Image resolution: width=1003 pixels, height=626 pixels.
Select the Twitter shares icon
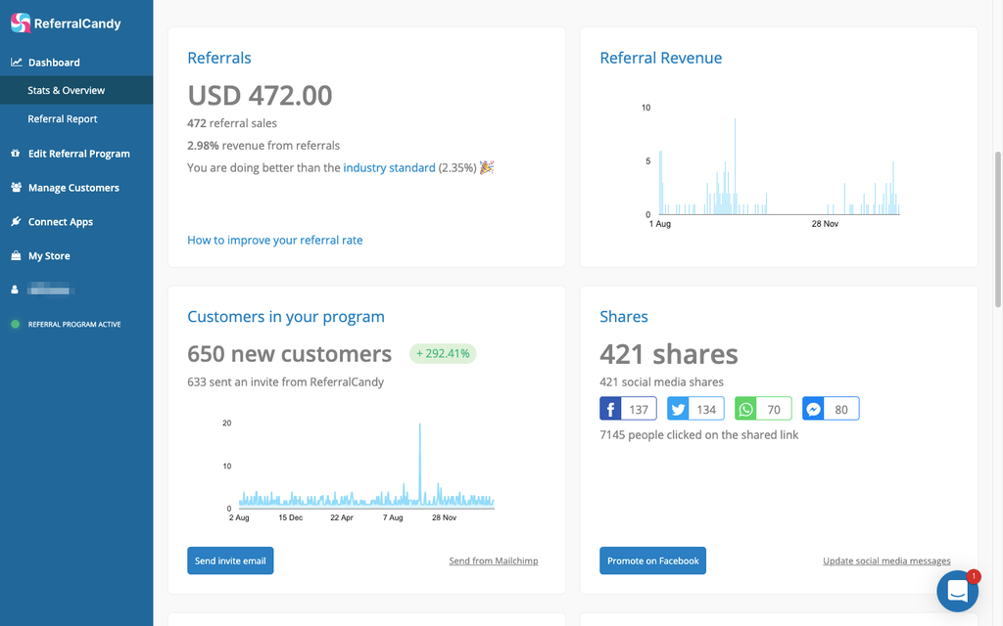coord(678,408)
